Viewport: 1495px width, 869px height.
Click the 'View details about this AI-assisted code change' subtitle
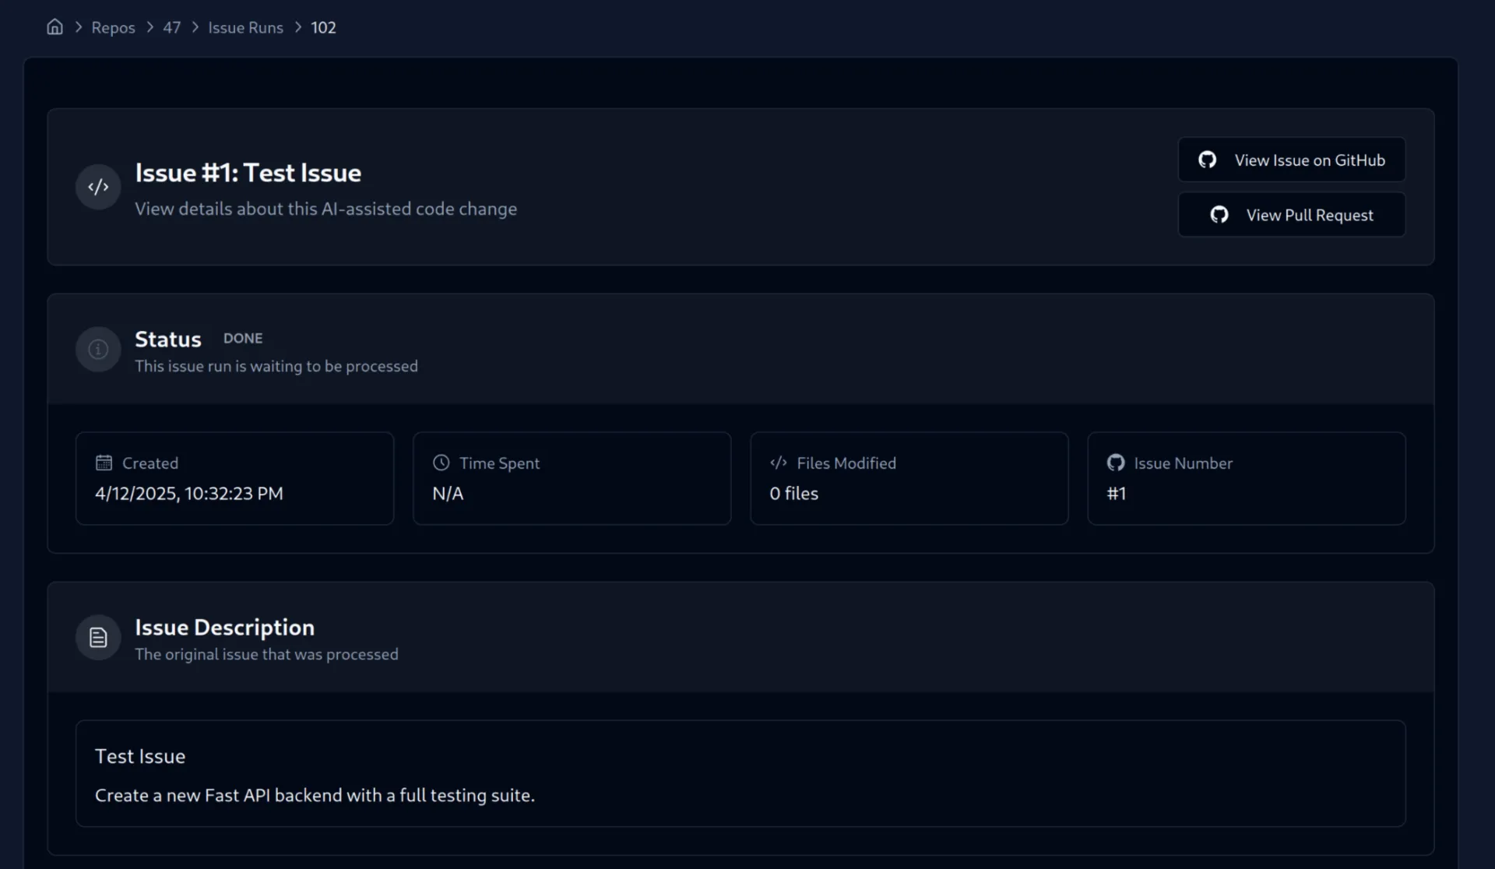[x=325, y=209]
